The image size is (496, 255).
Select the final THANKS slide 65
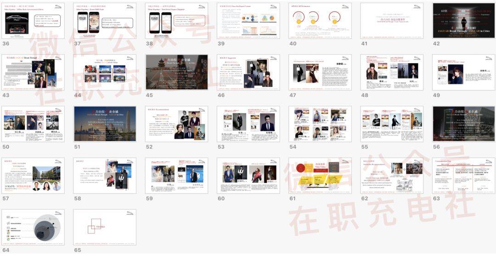(x=105, y=227)
